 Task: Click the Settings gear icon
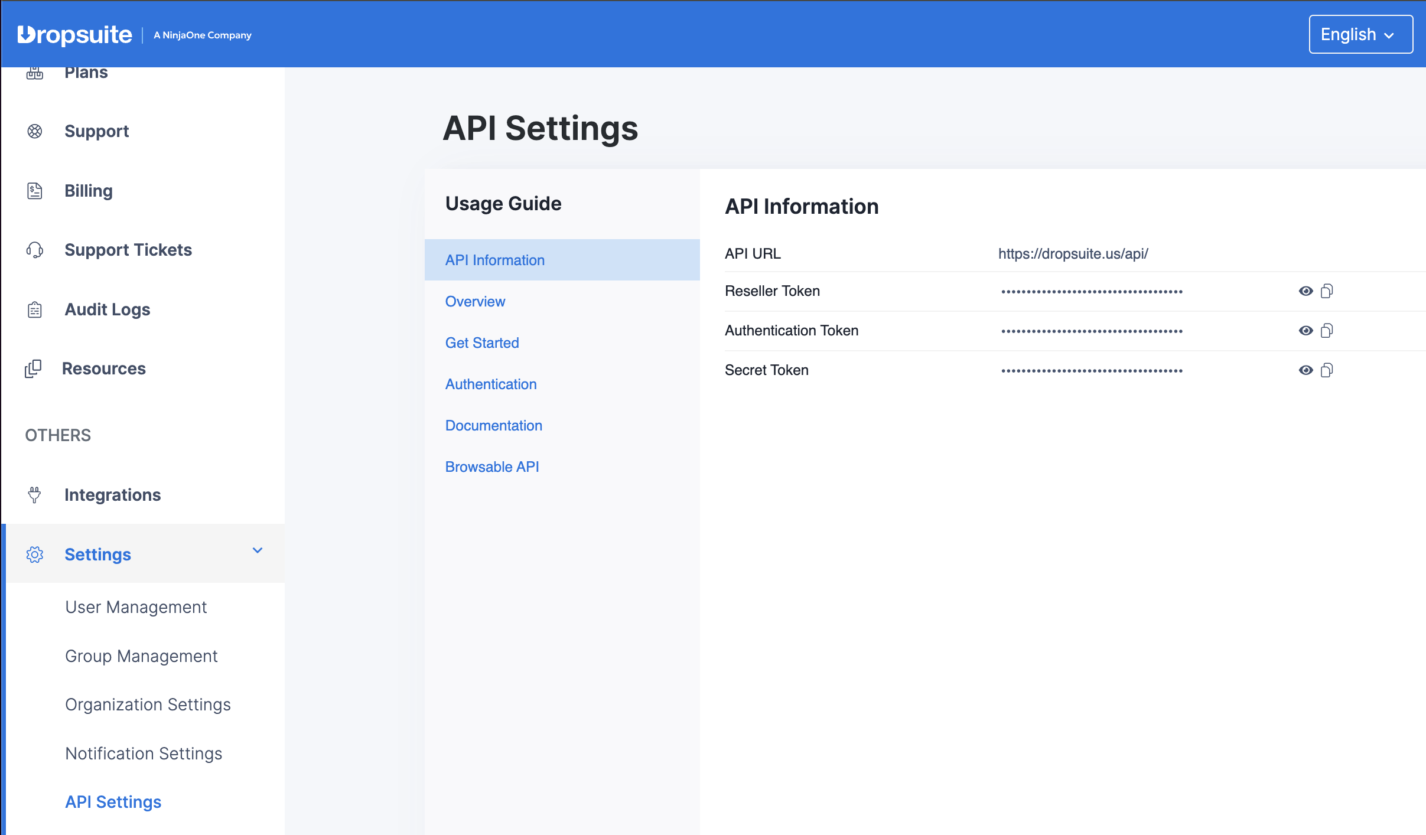pyautogui.click(x=35, y=555)
